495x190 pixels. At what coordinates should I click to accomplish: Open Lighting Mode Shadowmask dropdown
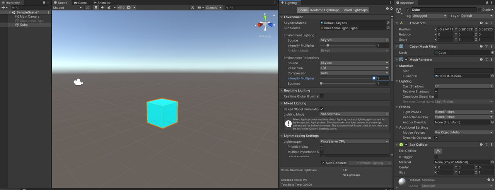pos(354,114)
